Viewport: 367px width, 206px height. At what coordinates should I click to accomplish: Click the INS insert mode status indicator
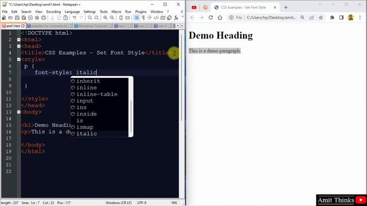(174, 203)
